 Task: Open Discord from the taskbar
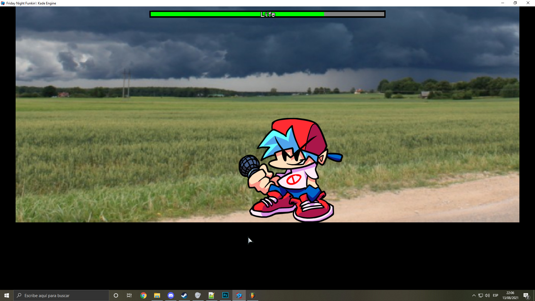pyautogui.click(x=171, y=295)
